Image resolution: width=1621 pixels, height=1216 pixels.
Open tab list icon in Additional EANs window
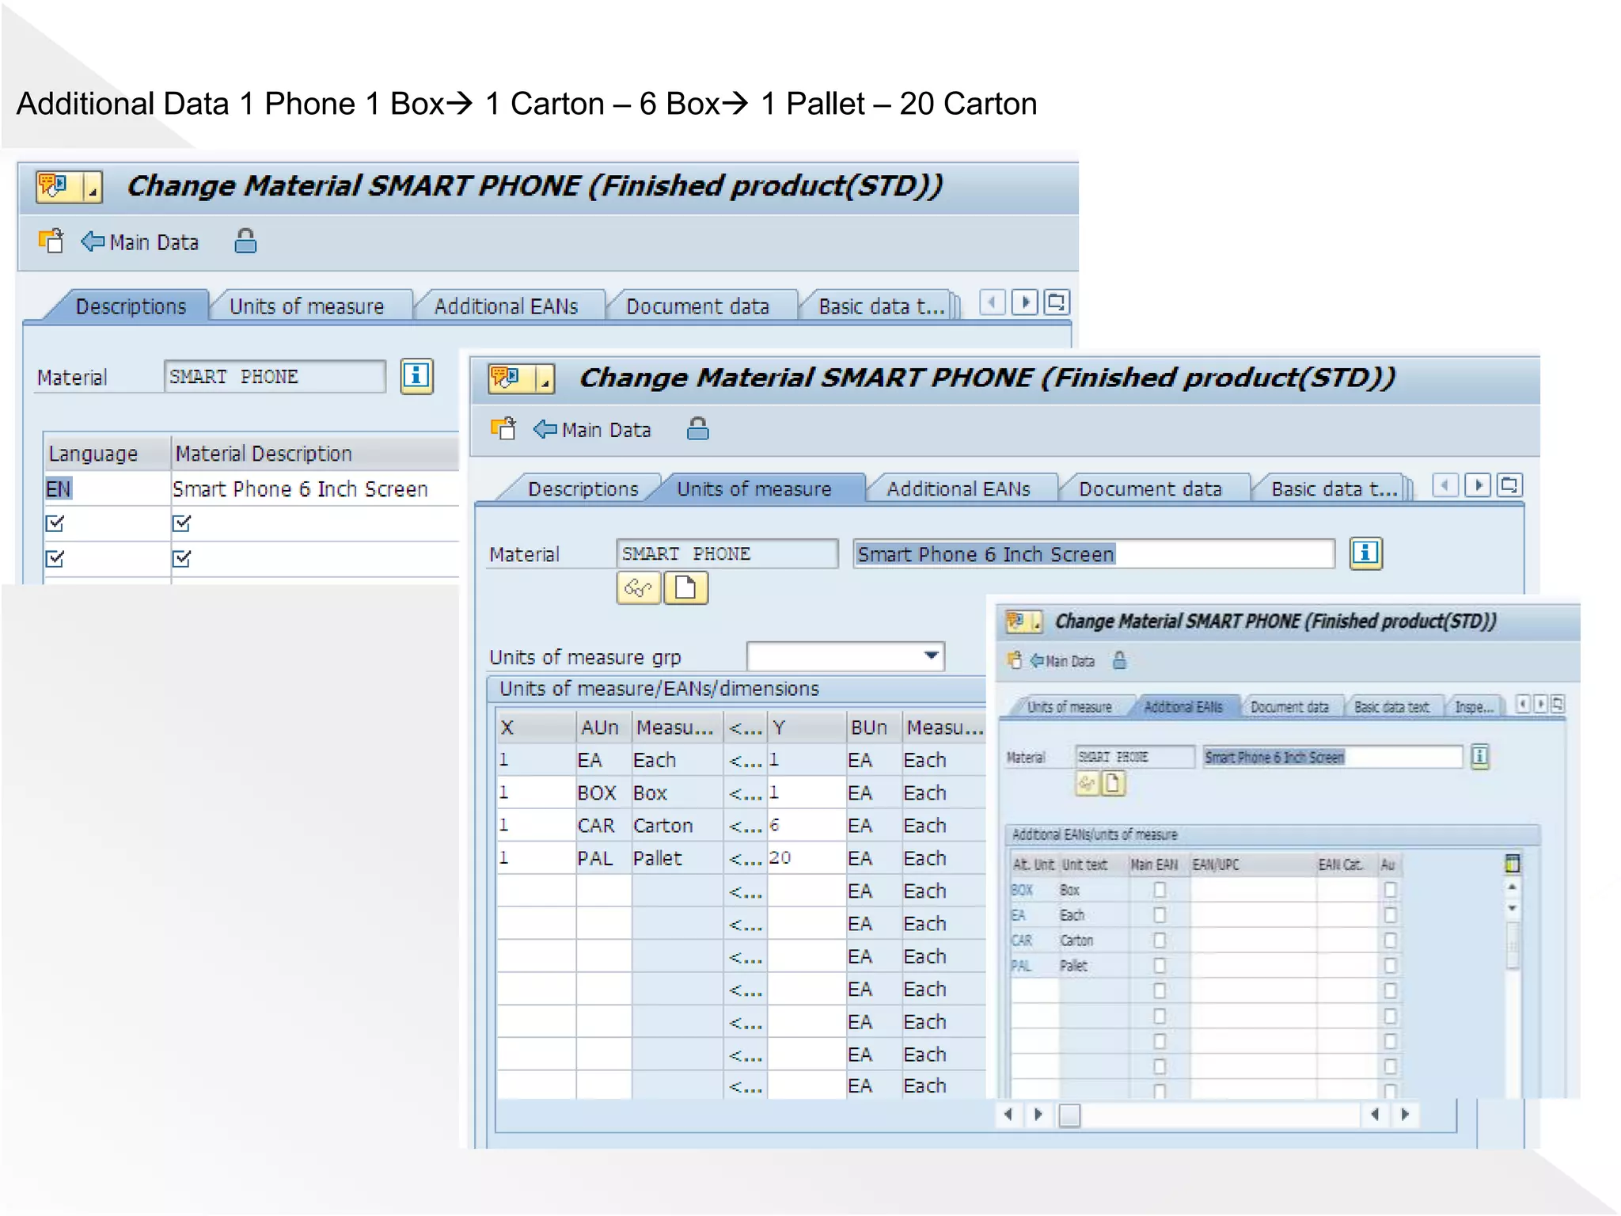[x=1558, y=704]
